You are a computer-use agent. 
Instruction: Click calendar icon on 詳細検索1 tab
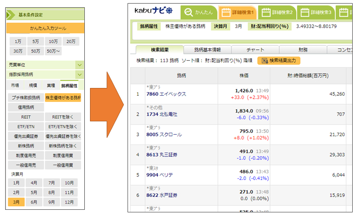[x=226, y=12]
